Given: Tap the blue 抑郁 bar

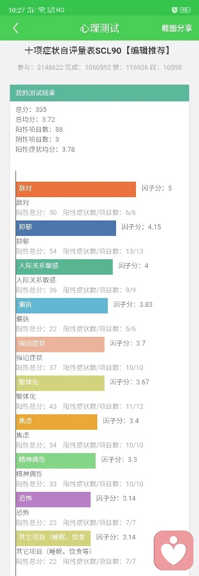Looking at the screenshot, I should 66,228.
